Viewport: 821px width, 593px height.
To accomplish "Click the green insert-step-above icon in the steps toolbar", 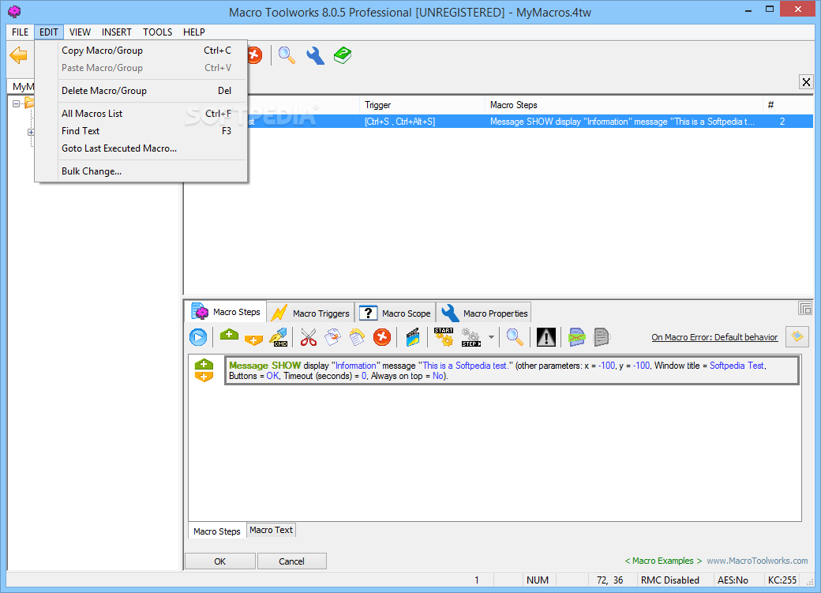I will point(229,336).
